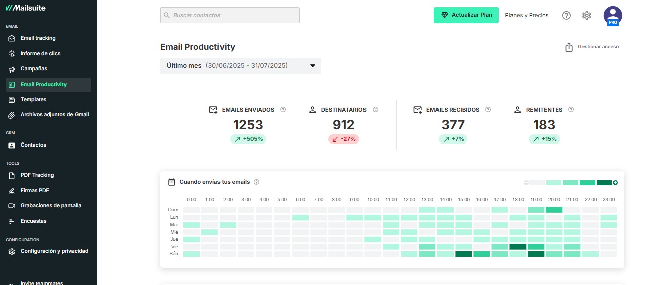Click info icon next to Remitentes
657x285 pixels.
tap(571, 110)
